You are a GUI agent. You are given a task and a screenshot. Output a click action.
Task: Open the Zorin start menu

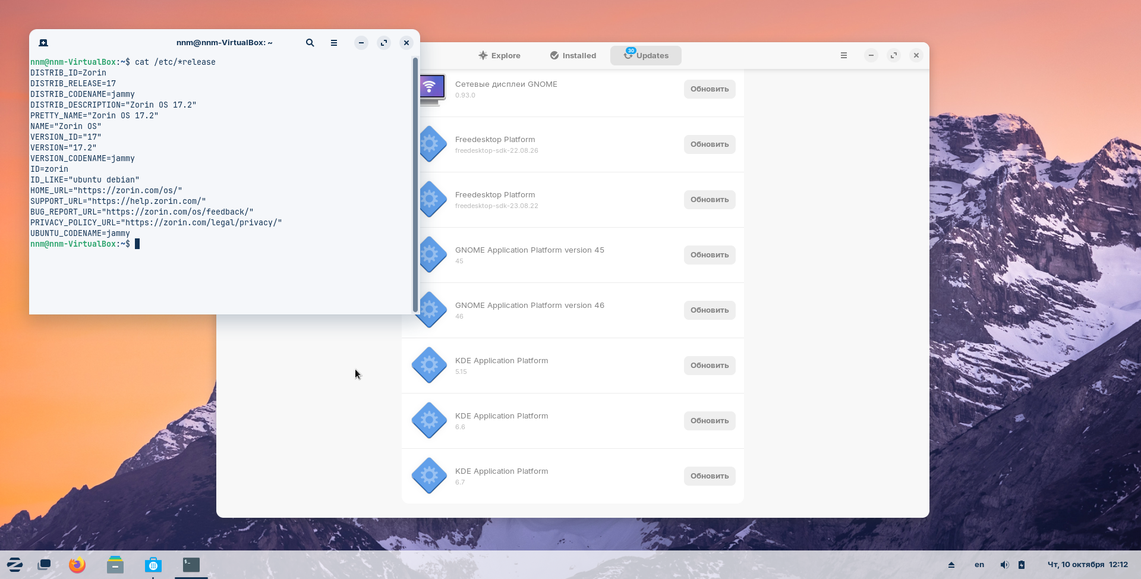[15, 565]
